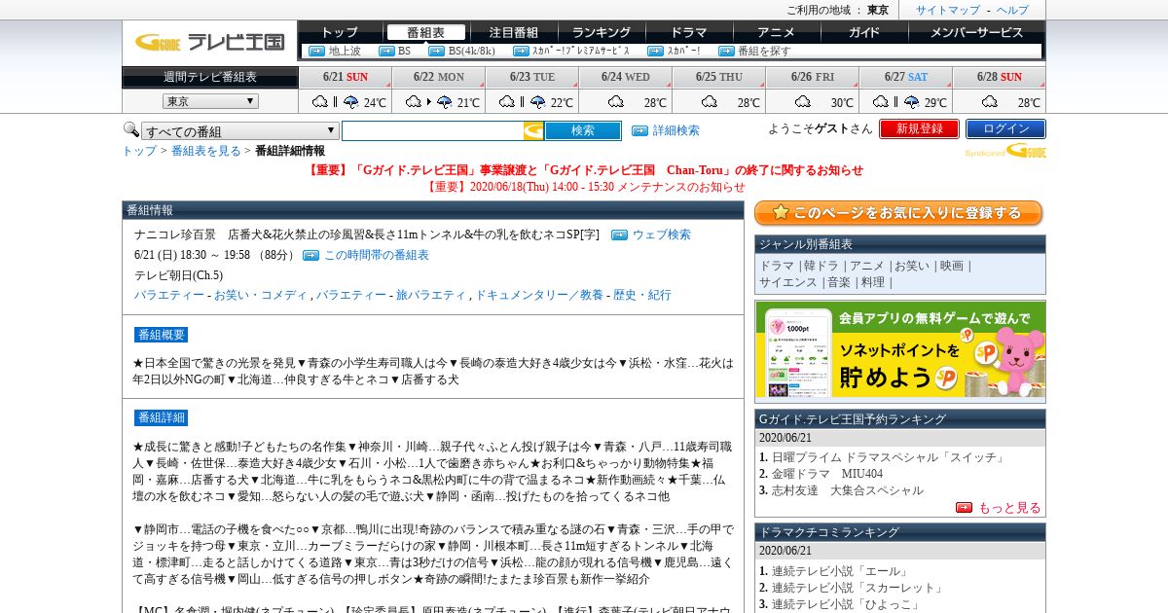
Task: Open the アニメ navigation tab
Action: [x=776, y=32]
